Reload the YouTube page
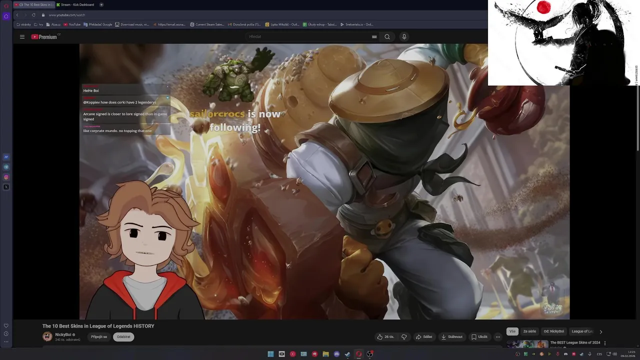Viewport: 640px width, 360px height. pyautogui.click(x=33, y=15)
